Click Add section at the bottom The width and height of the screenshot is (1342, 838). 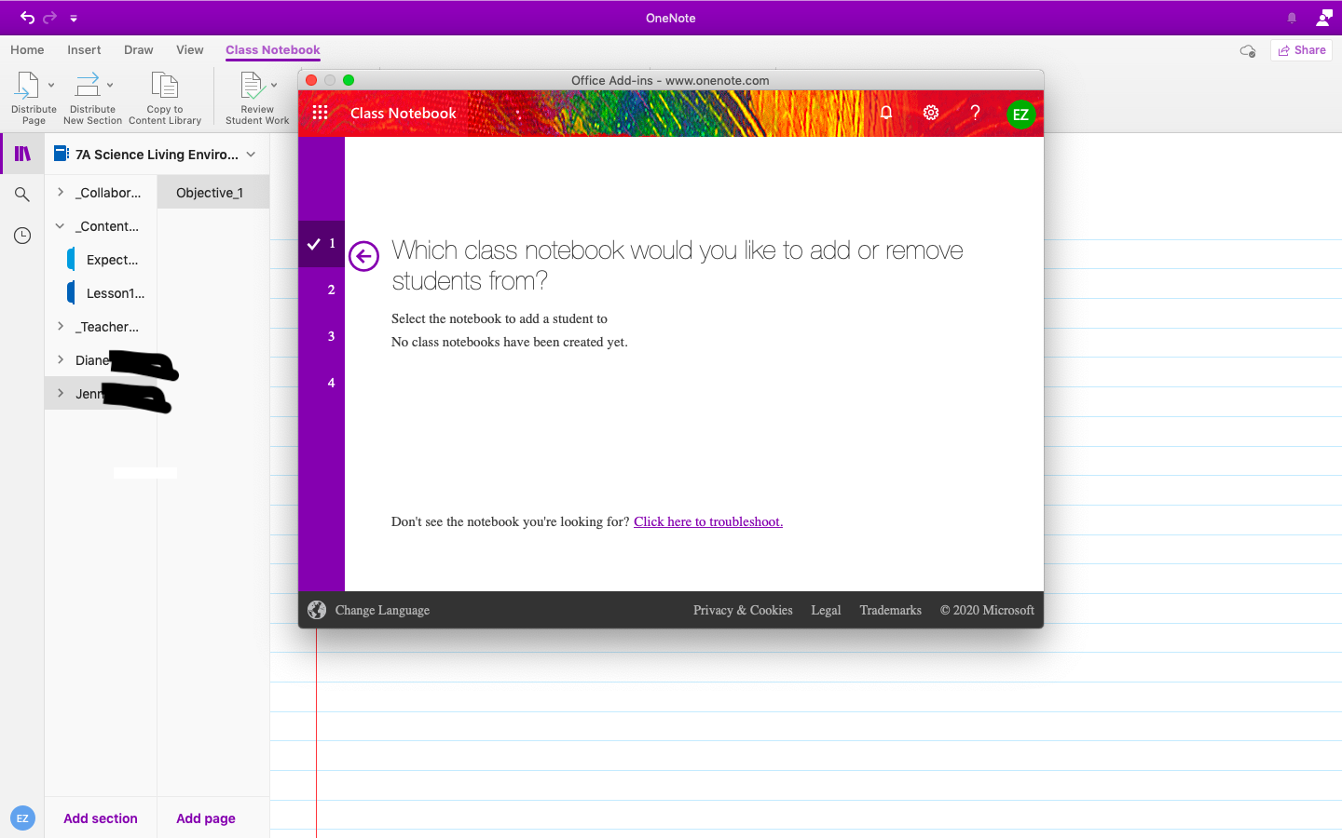click(x=101, y=818)
